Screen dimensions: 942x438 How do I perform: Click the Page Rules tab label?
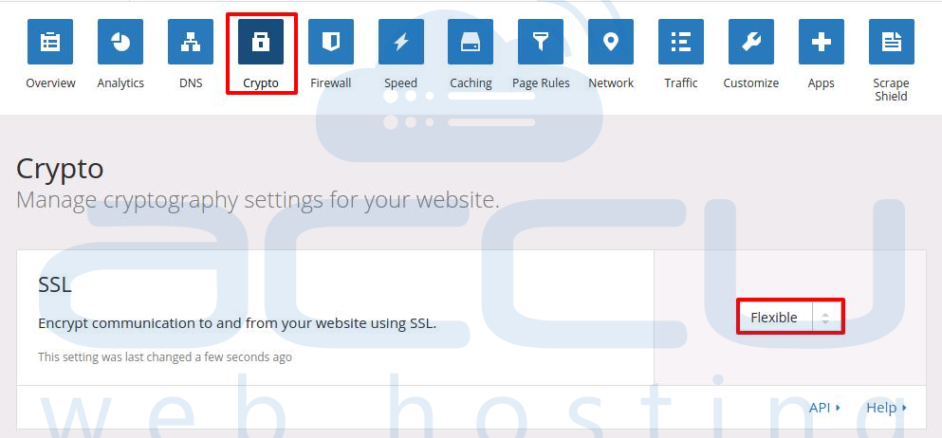(541, 83)
